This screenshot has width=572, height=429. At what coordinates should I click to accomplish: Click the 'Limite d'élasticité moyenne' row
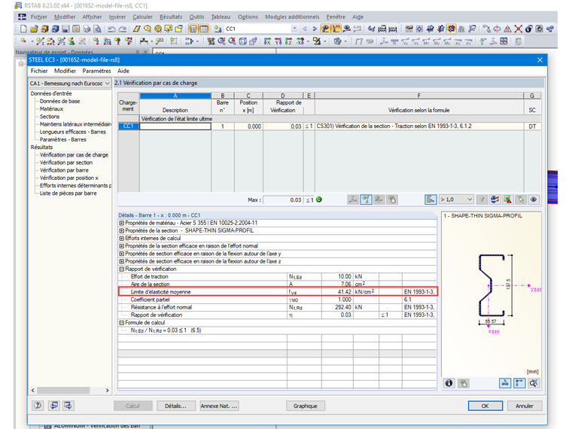277,291
